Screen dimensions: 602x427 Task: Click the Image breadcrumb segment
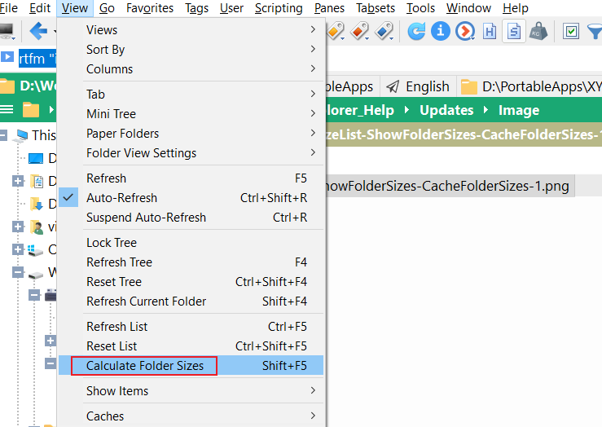coord(519,110)
